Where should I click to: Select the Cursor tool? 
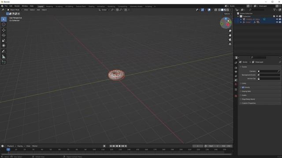click(4, 25)
